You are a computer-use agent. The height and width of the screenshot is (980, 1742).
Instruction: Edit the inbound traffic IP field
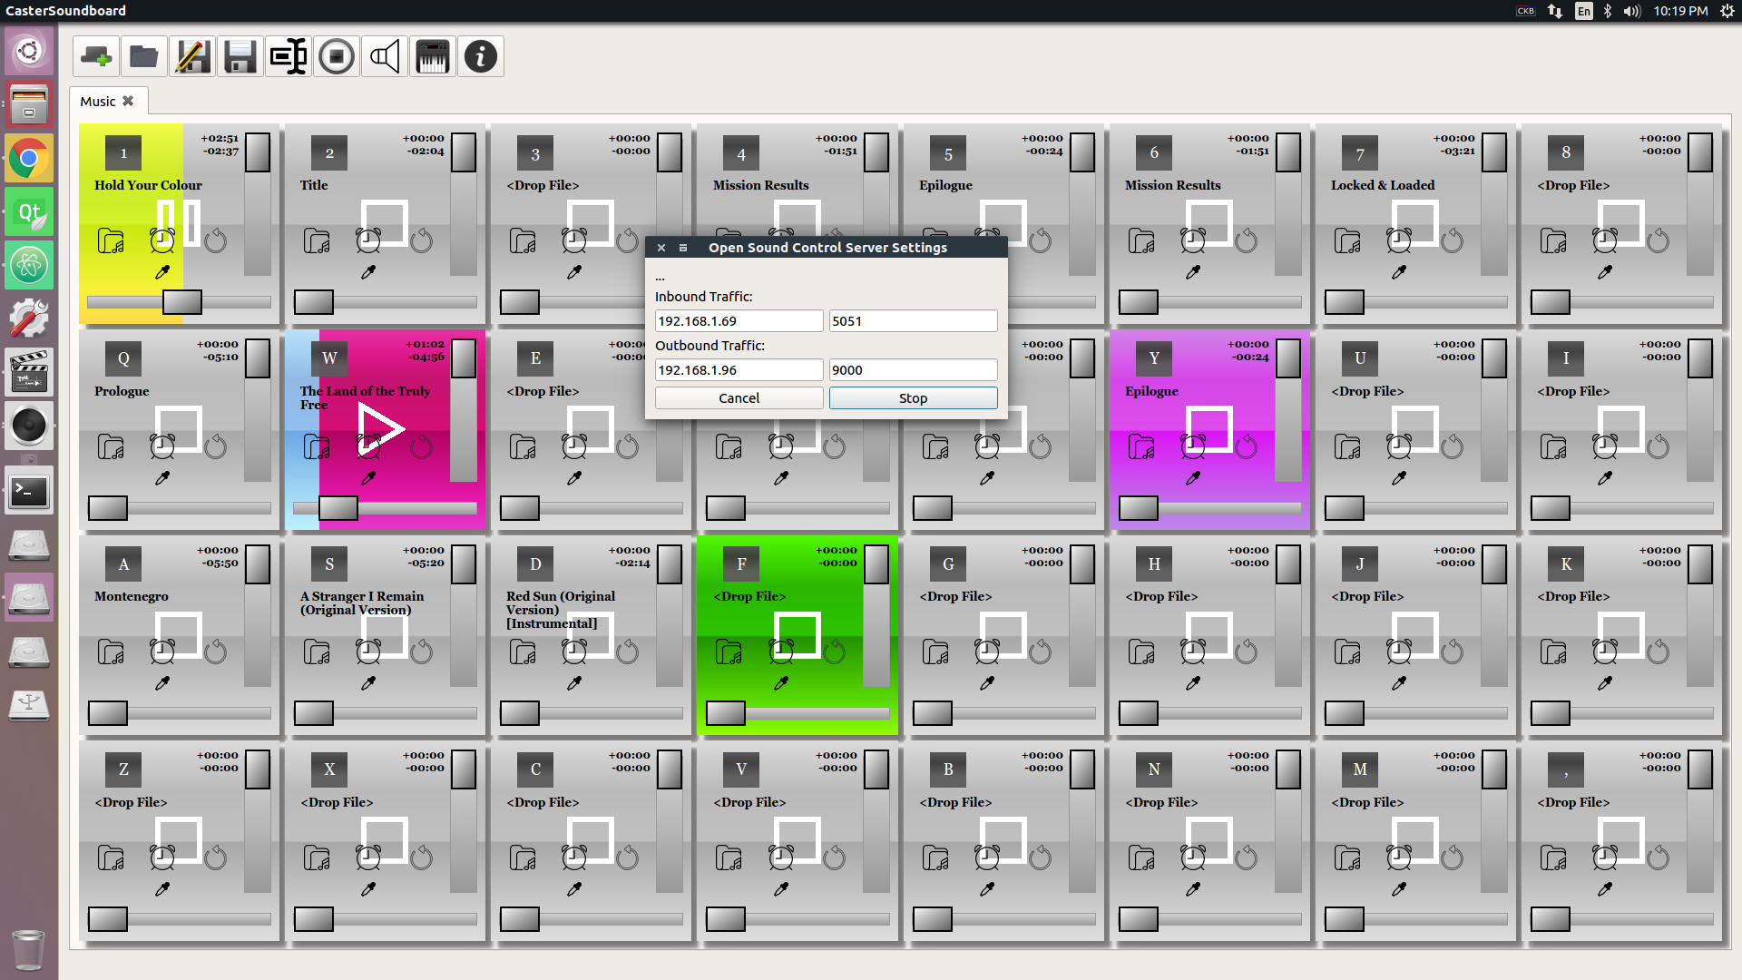[739, 320]
